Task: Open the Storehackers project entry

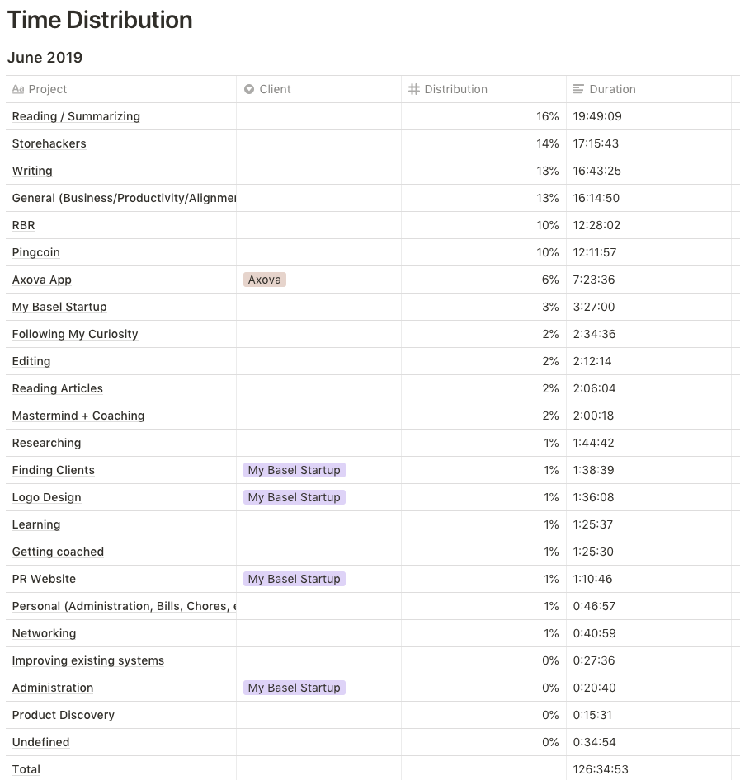Action: click(49, 143)
